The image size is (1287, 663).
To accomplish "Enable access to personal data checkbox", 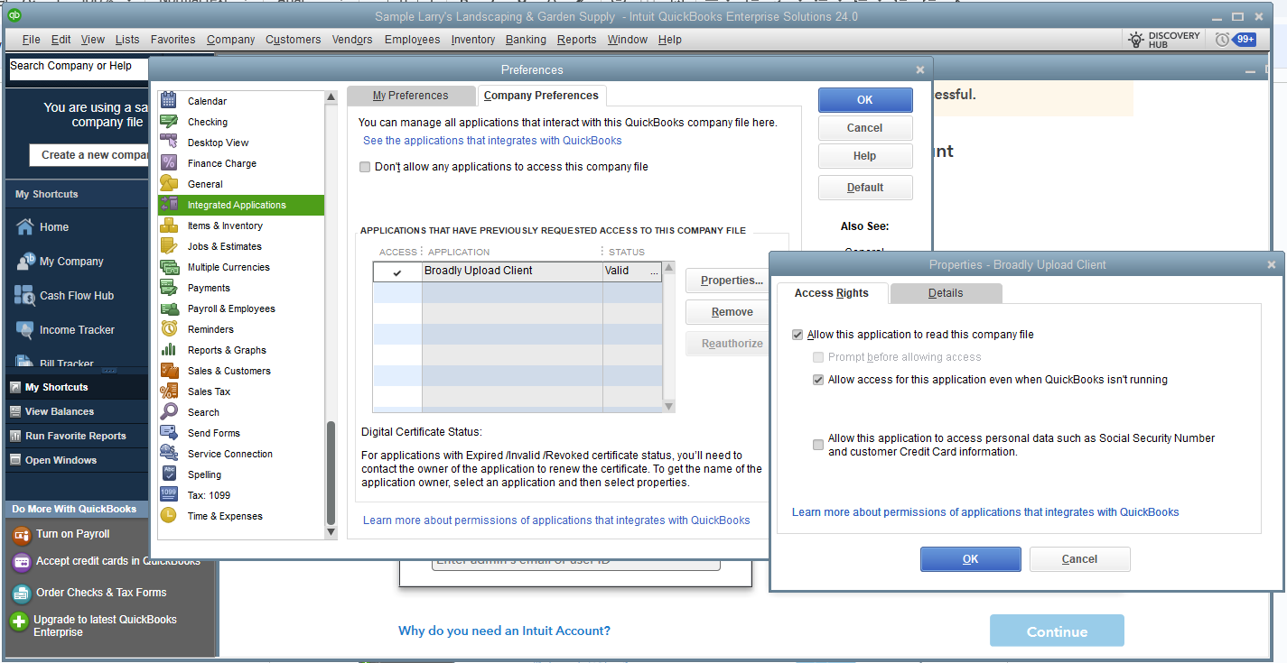I will 818,445.
